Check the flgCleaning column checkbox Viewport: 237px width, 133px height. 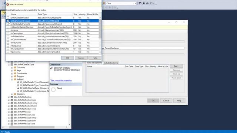(x=8, y=52)
